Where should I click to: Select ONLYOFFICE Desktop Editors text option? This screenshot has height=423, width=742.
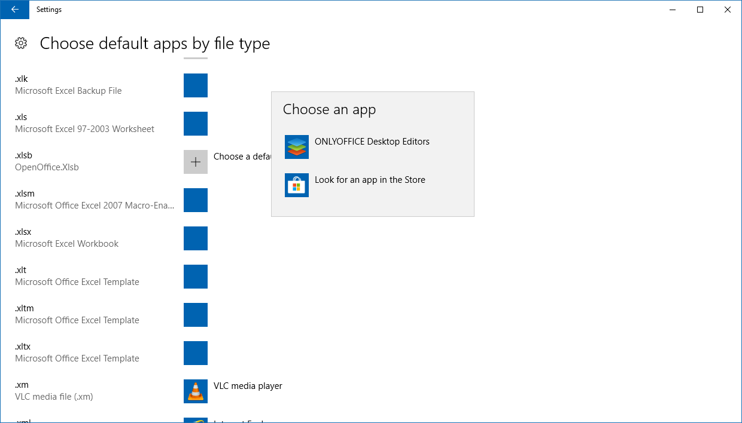coord(372,142)
